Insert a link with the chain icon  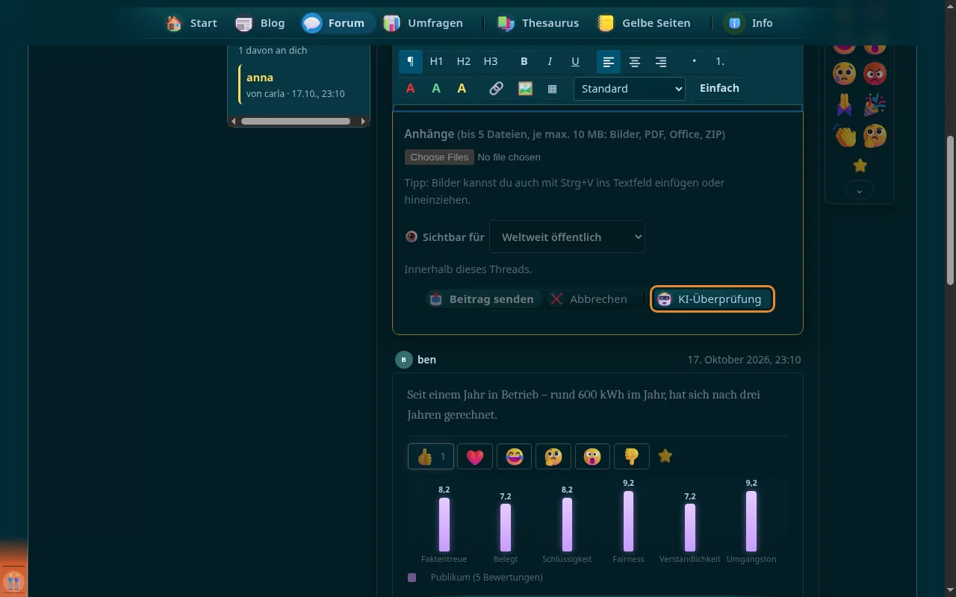496,89
